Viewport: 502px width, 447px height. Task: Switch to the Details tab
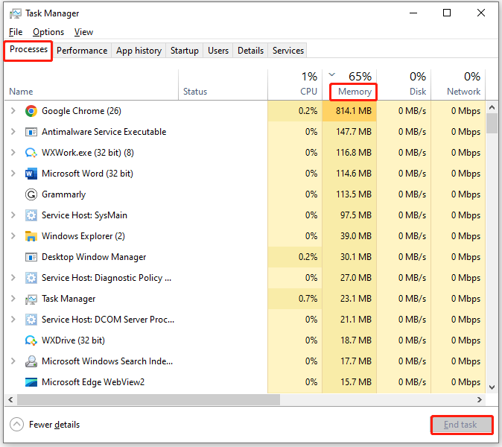click(x=250, y=51)
